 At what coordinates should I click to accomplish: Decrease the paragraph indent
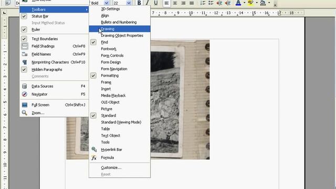pyautogui.click(x=219, y=3)
